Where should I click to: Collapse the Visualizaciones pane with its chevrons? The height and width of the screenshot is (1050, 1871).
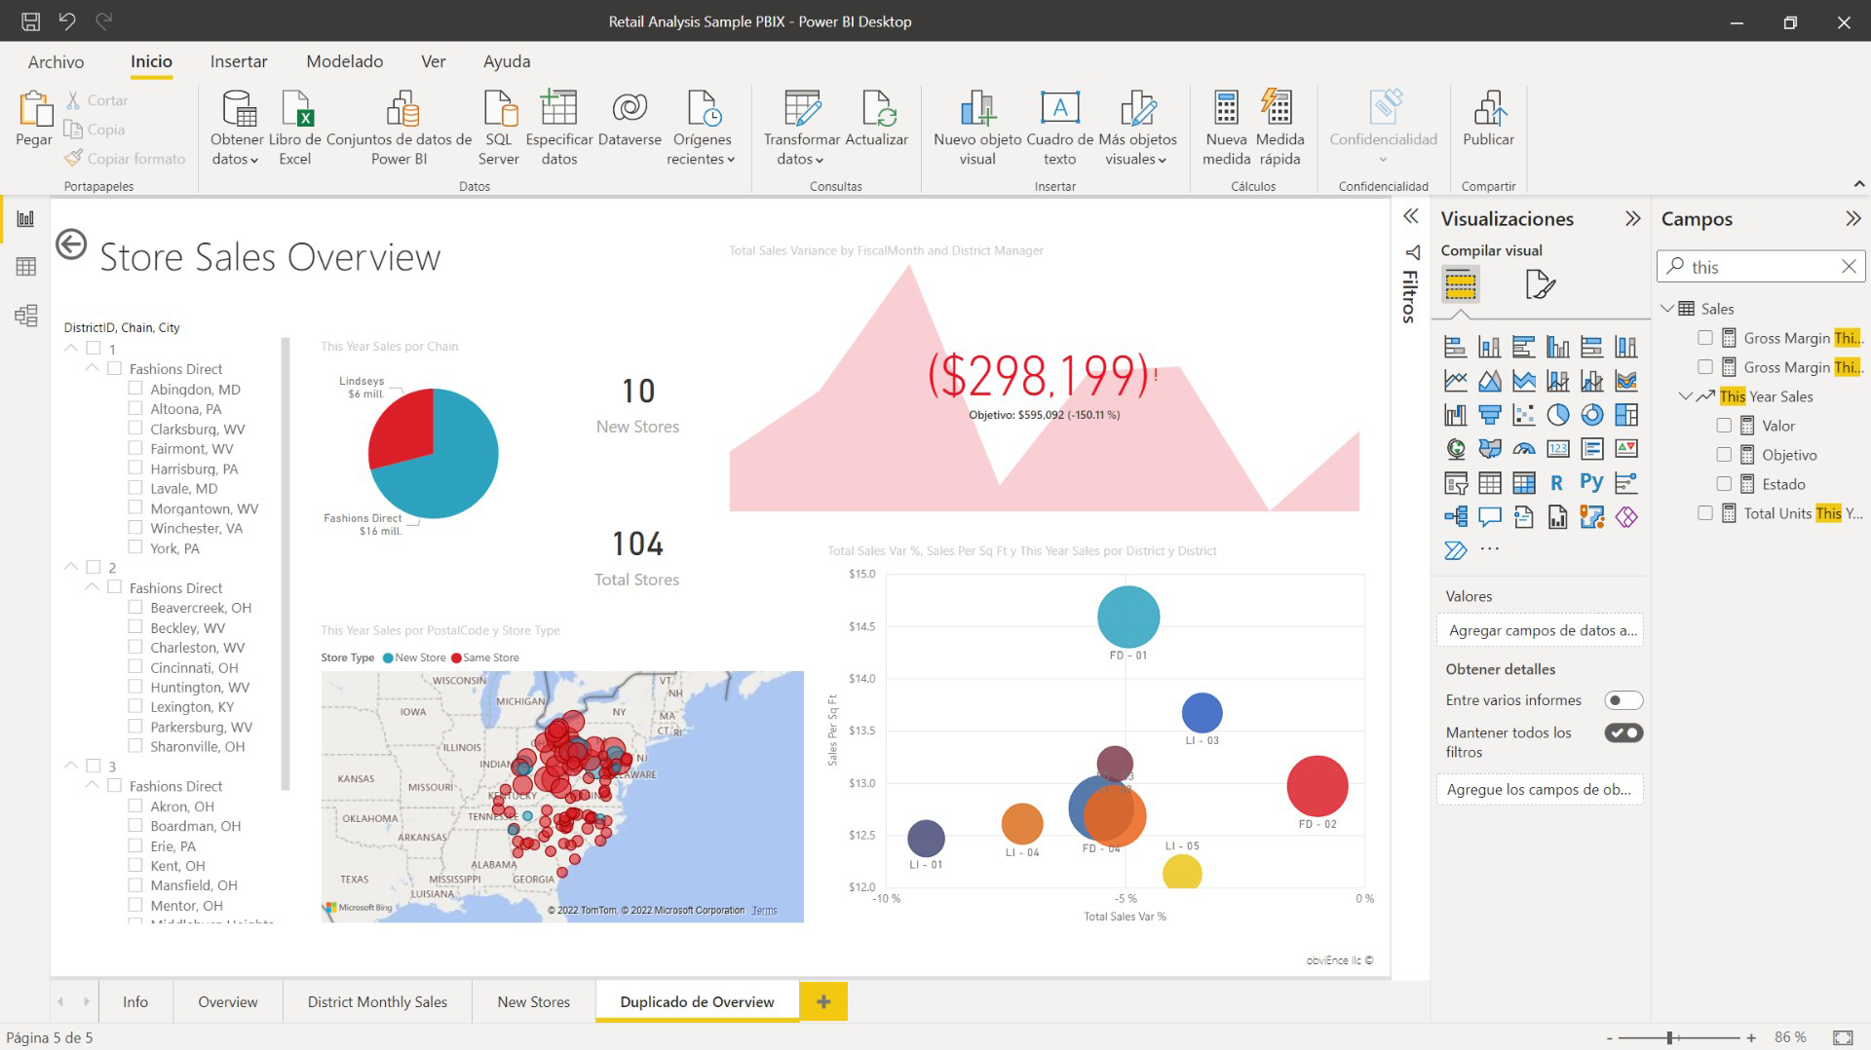coord(1633,218)
